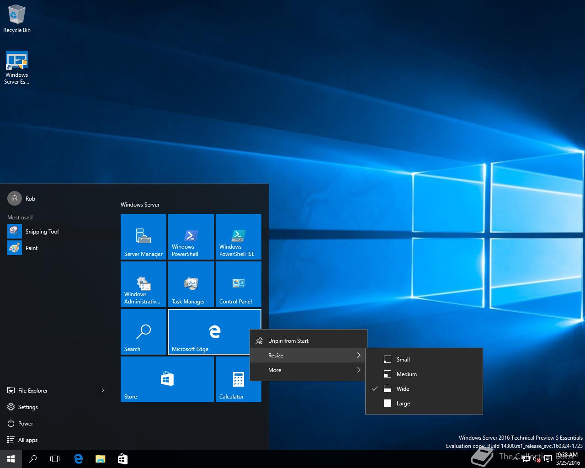Open the Server Manager tile
Viewport: 585px width, 468px height.
pos(144,237)
